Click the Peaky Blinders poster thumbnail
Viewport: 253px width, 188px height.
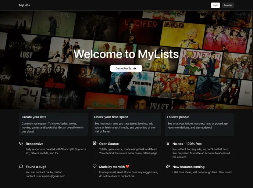tap(150, 103)
